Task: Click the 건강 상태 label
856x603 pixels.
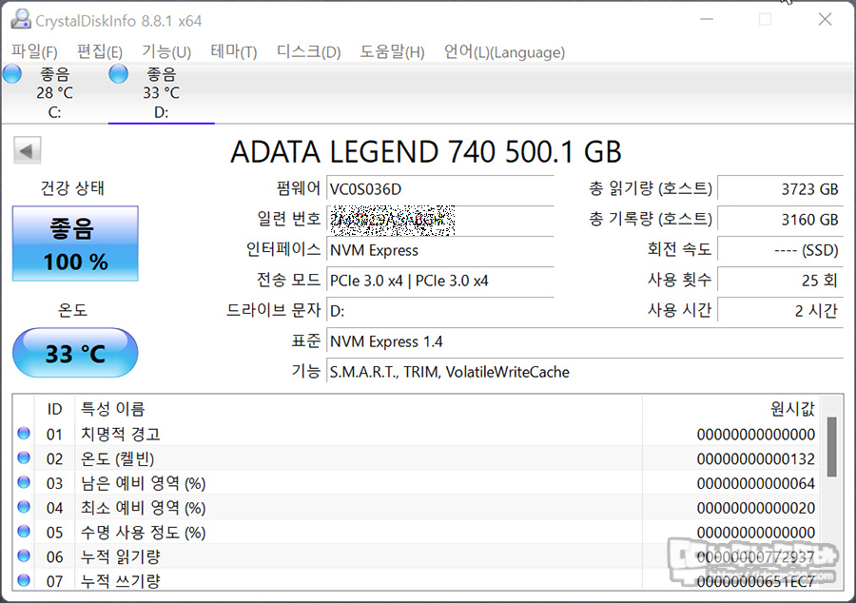Action: (x=72, y=188)
